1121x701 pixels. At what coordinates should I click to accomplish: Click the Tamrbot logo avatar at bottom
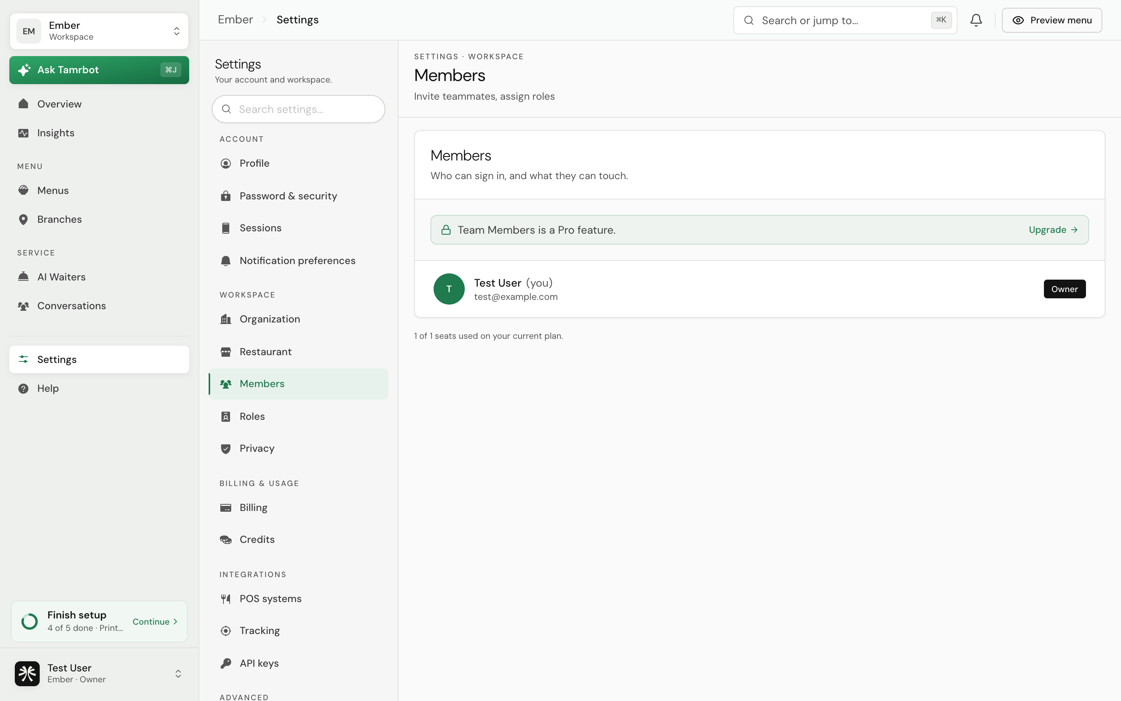click(27, 673)
